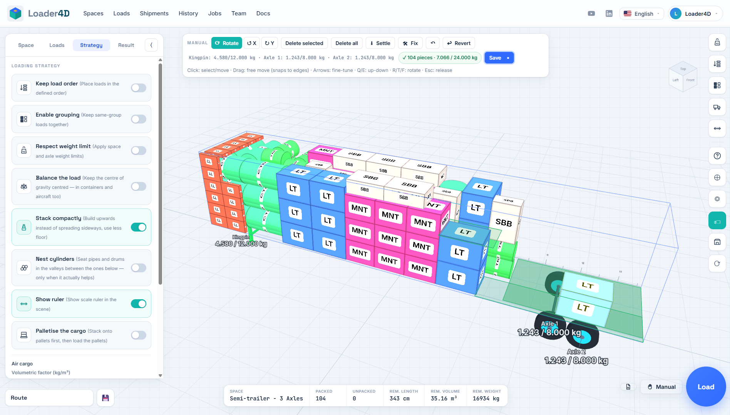Select Top face of view cube
Image resolution: width=730 pixels, height=415 pixels.
[683, 68]
